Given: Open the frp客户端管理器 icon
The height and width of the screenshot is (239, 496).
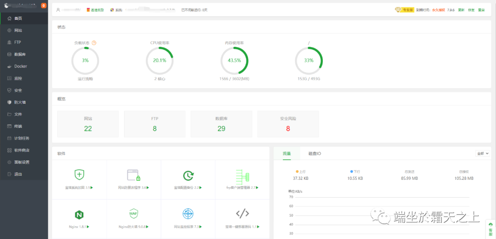Looking at the screenshot, I should pos(242,175).
